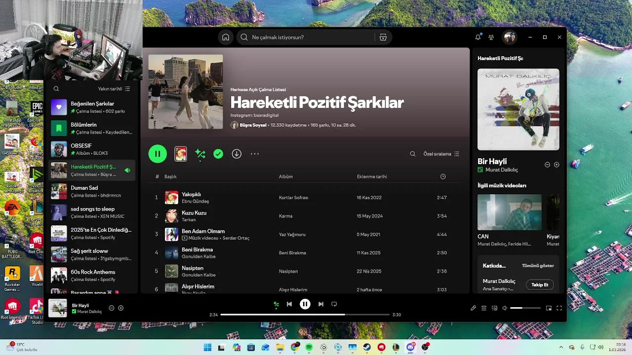
Task: Open the Browse icon in search bar
Action: point(383,37)
